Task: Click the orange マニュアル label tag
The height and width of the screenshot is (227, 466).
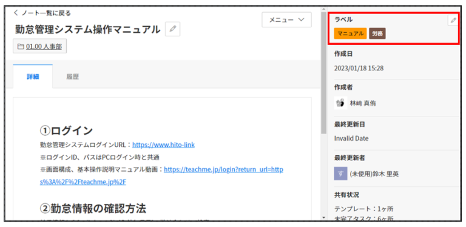Action: (350, 33)
